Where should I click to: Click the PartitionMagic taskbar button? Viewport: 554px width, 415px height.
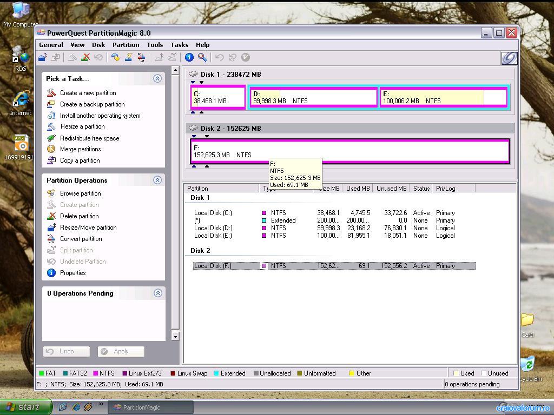click(x=150, y=407)
